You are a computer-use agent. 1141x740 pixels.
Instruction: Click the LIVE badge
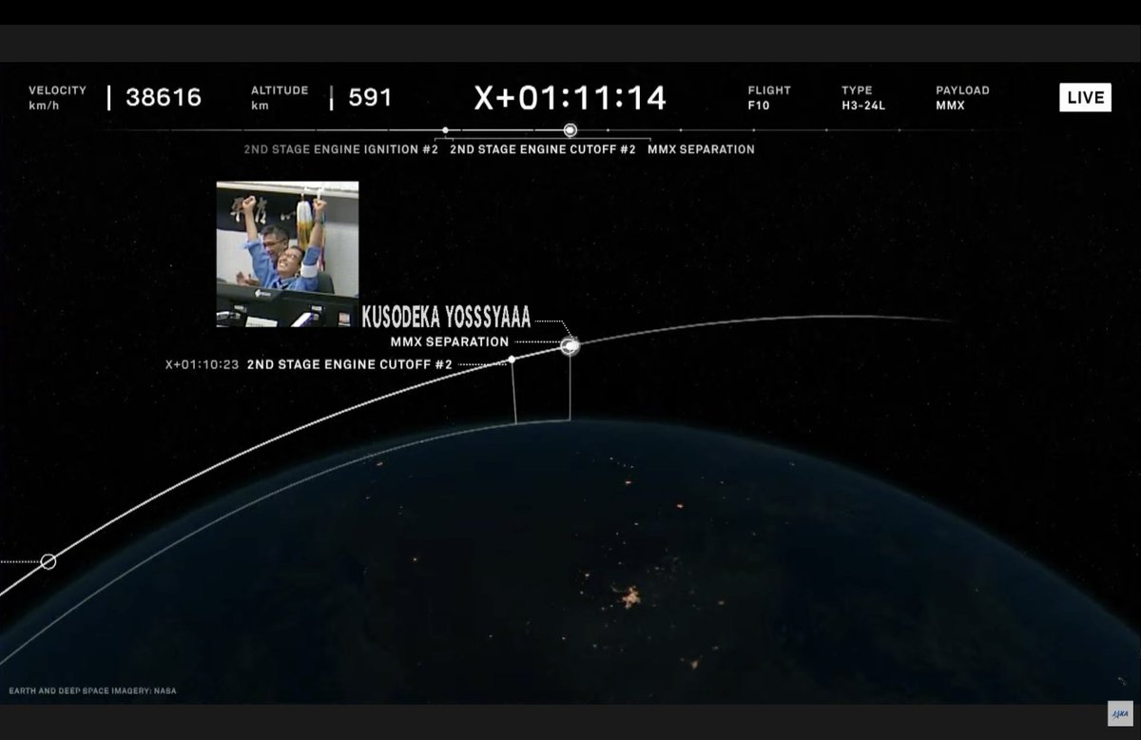(x=1085, y=98)
